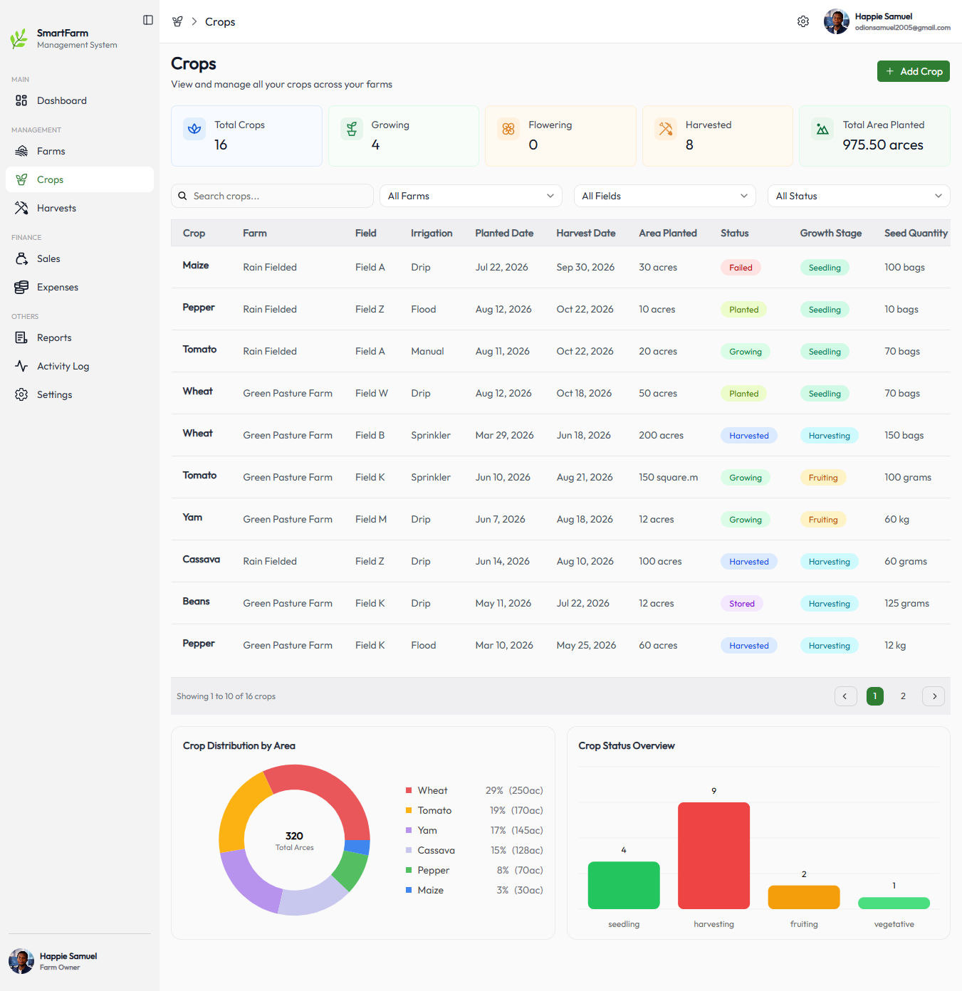Click the Harvest Date column header
The width and height of the screenshot is (962, 991).
[x=586, y=233]
